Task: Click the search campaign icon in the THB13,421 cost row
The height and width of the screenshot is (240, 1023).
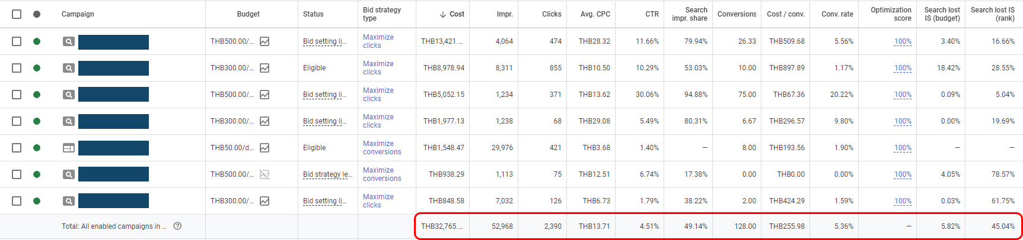Action: point(69,41)
